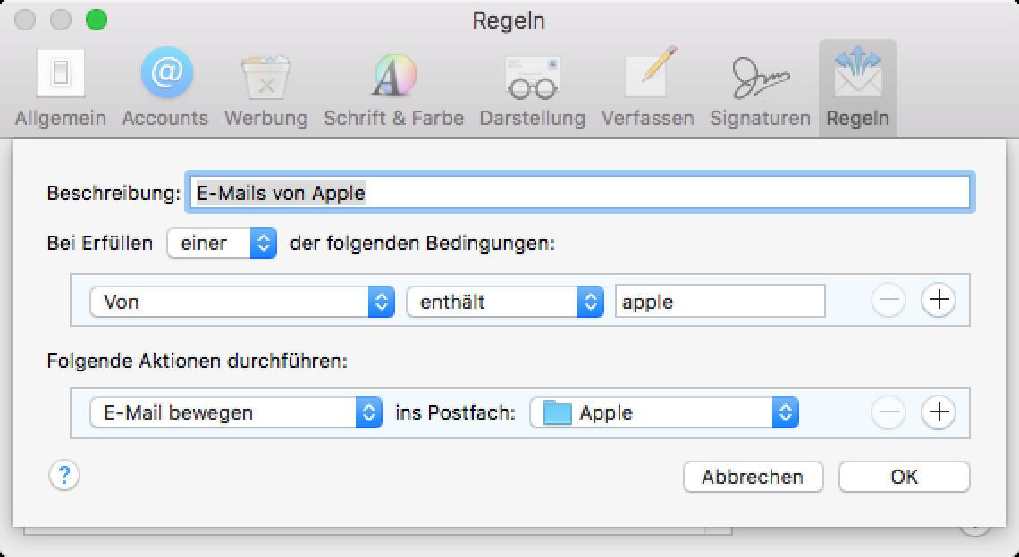1019x557 pixels.
Task: Add a new condition row
Action: pos(939,300)
